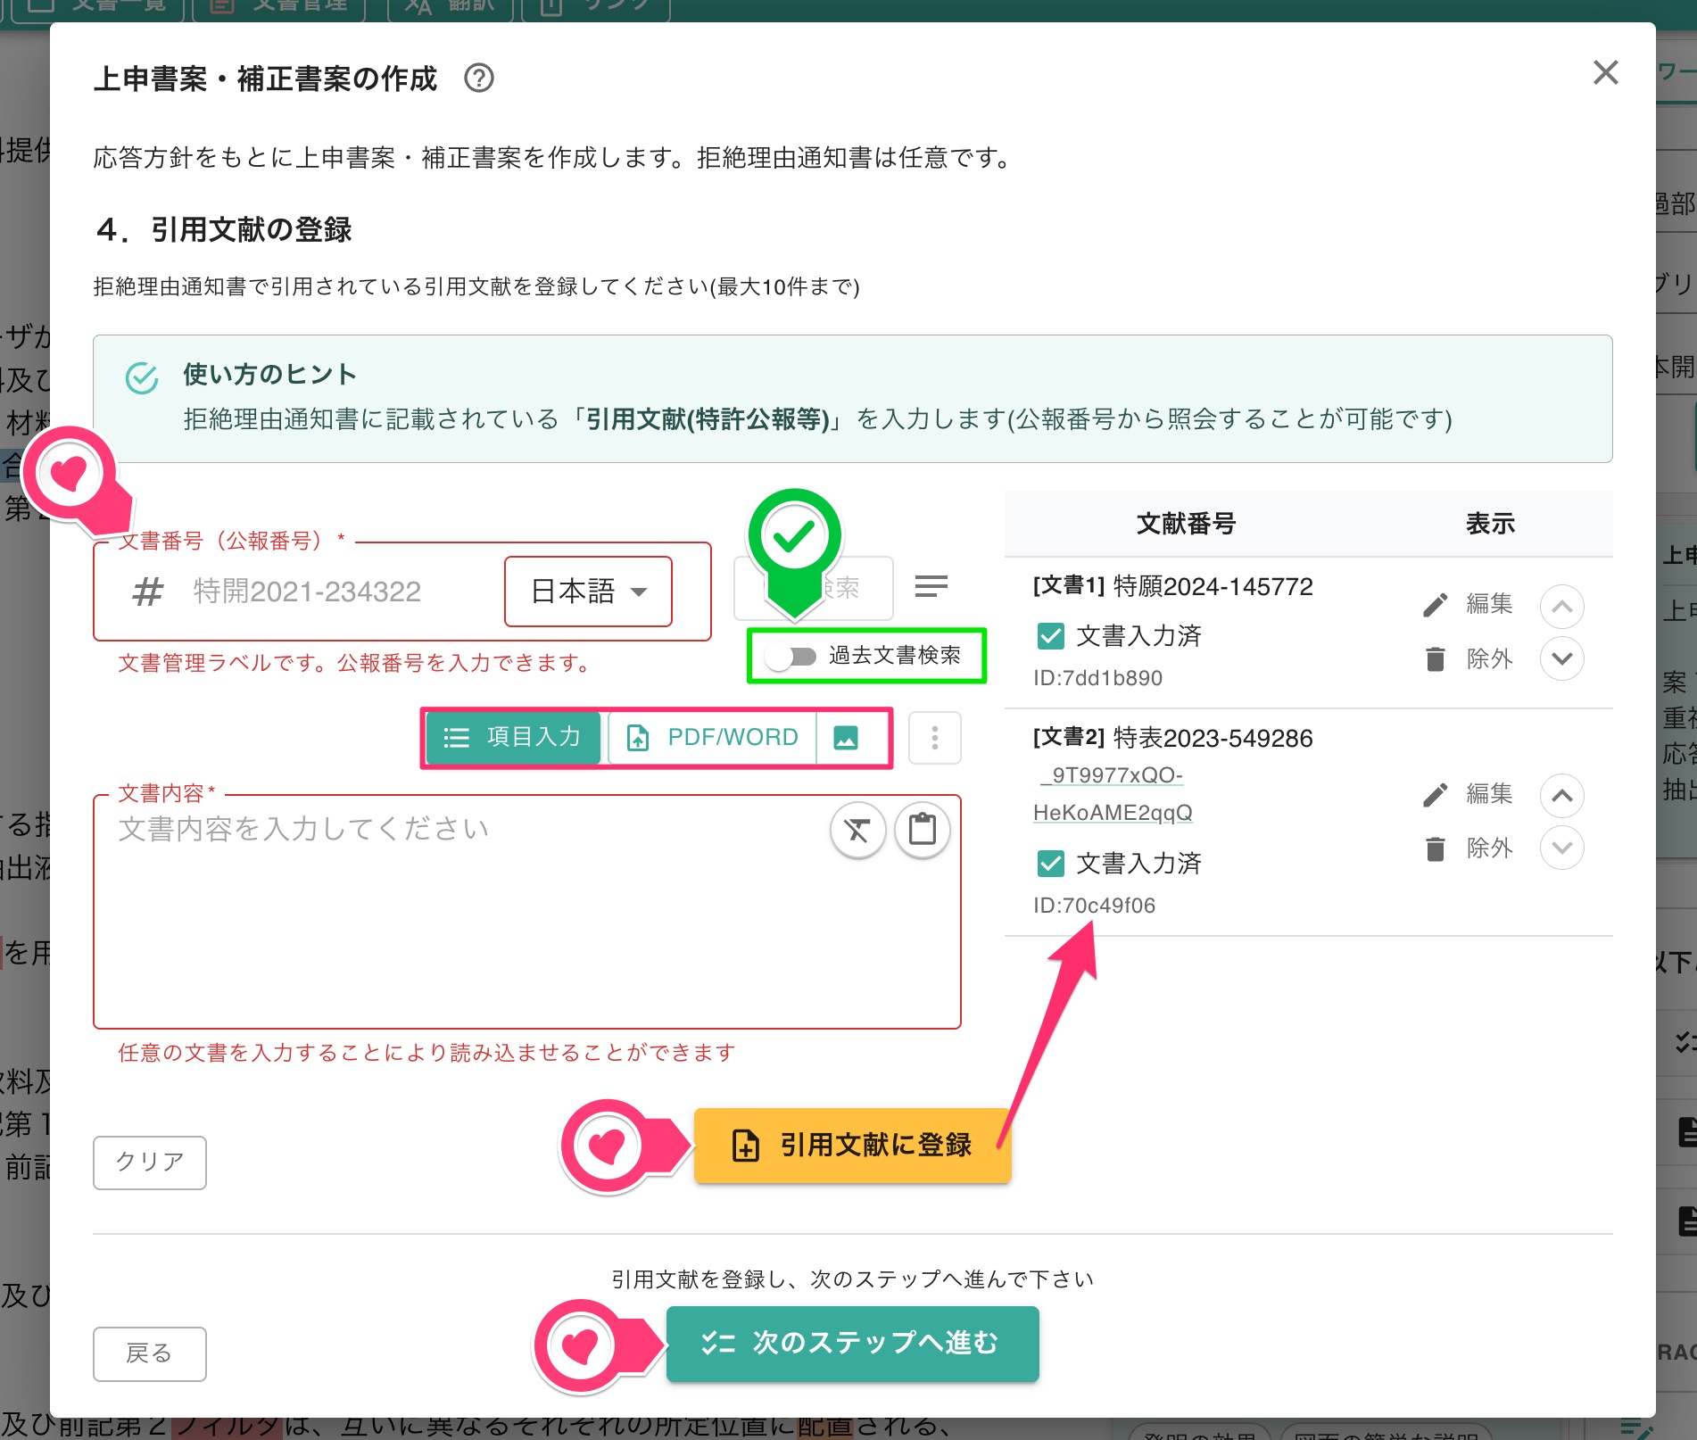Select the PDF/WORD upload tab
This screenshot has width=1697, height=1440.
[x=712, y=737]
